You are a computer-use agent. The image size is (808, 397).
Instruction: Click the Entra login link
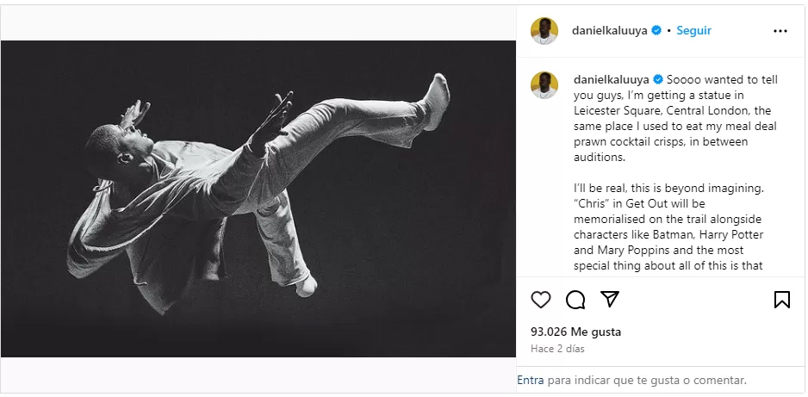pos(531,379)
